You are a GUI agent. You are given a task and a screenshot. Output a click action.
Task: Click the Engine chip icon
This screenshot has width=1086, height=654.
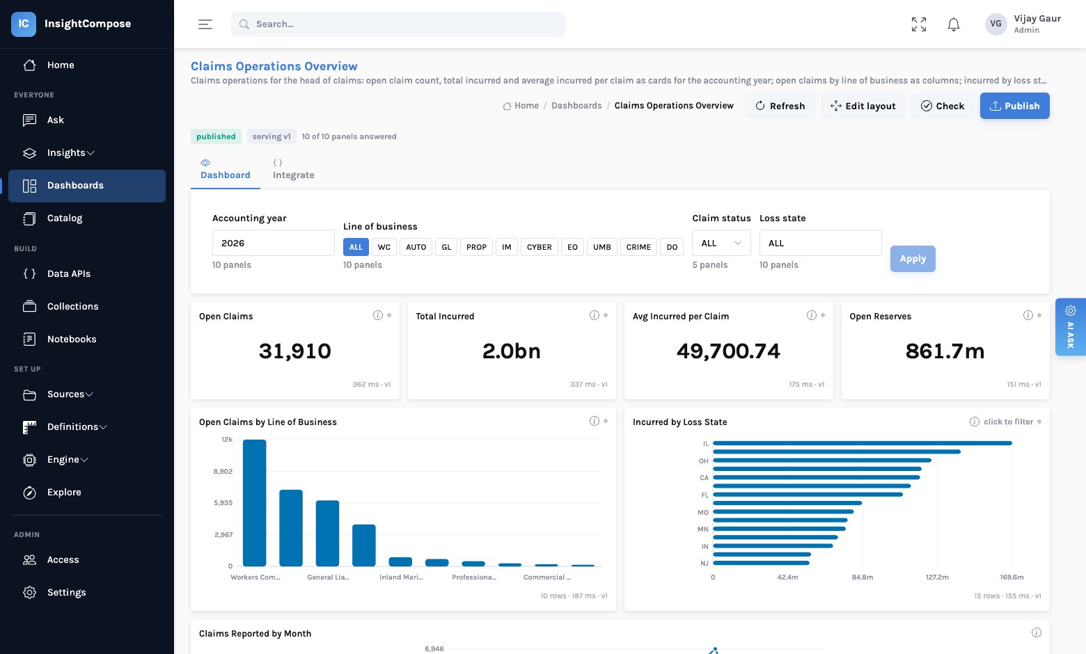[29, 459]
